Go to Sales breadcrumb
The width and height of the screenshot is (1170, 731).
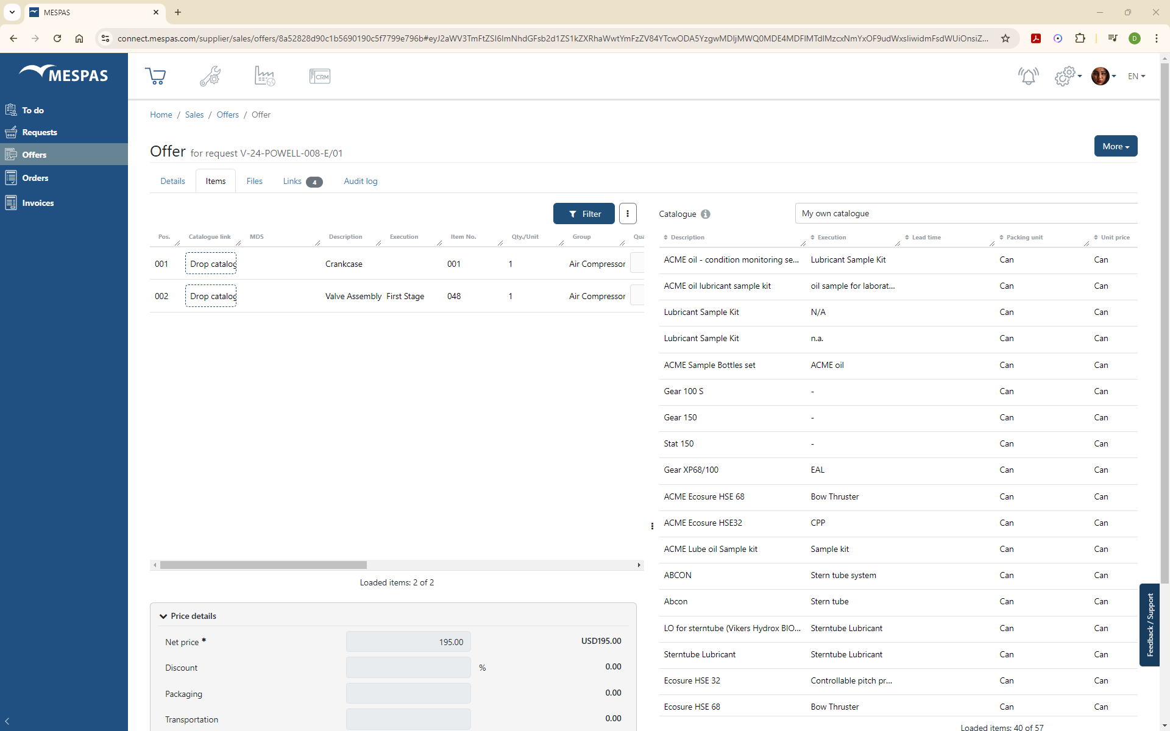(194, 115)
